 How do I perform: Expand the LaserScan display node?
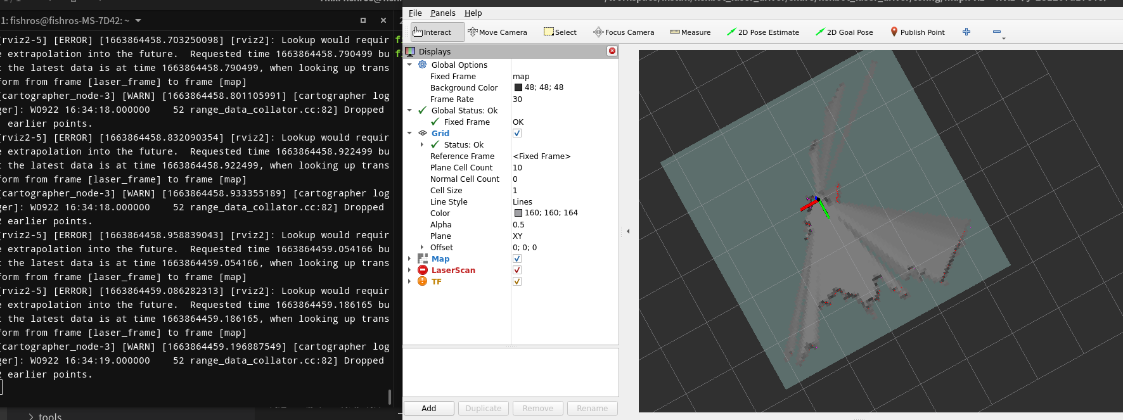coord(409,270)
